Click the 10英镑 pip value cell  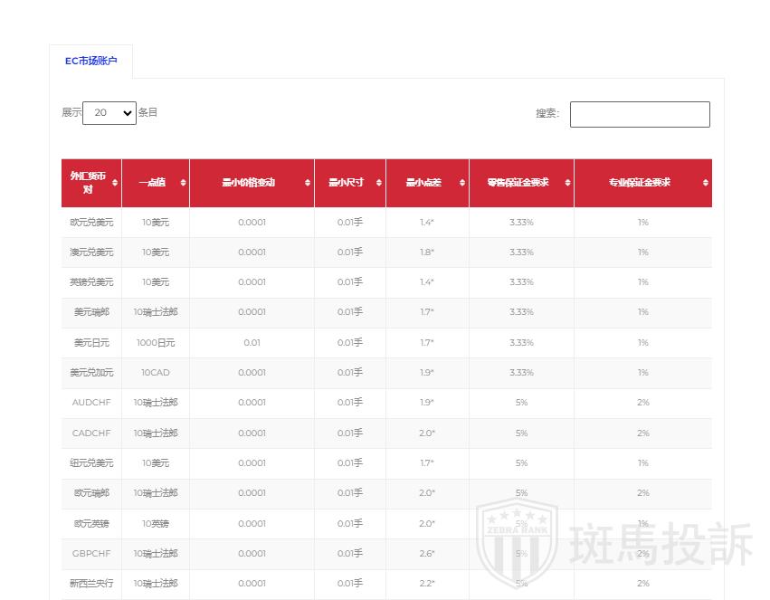(156, 524)
